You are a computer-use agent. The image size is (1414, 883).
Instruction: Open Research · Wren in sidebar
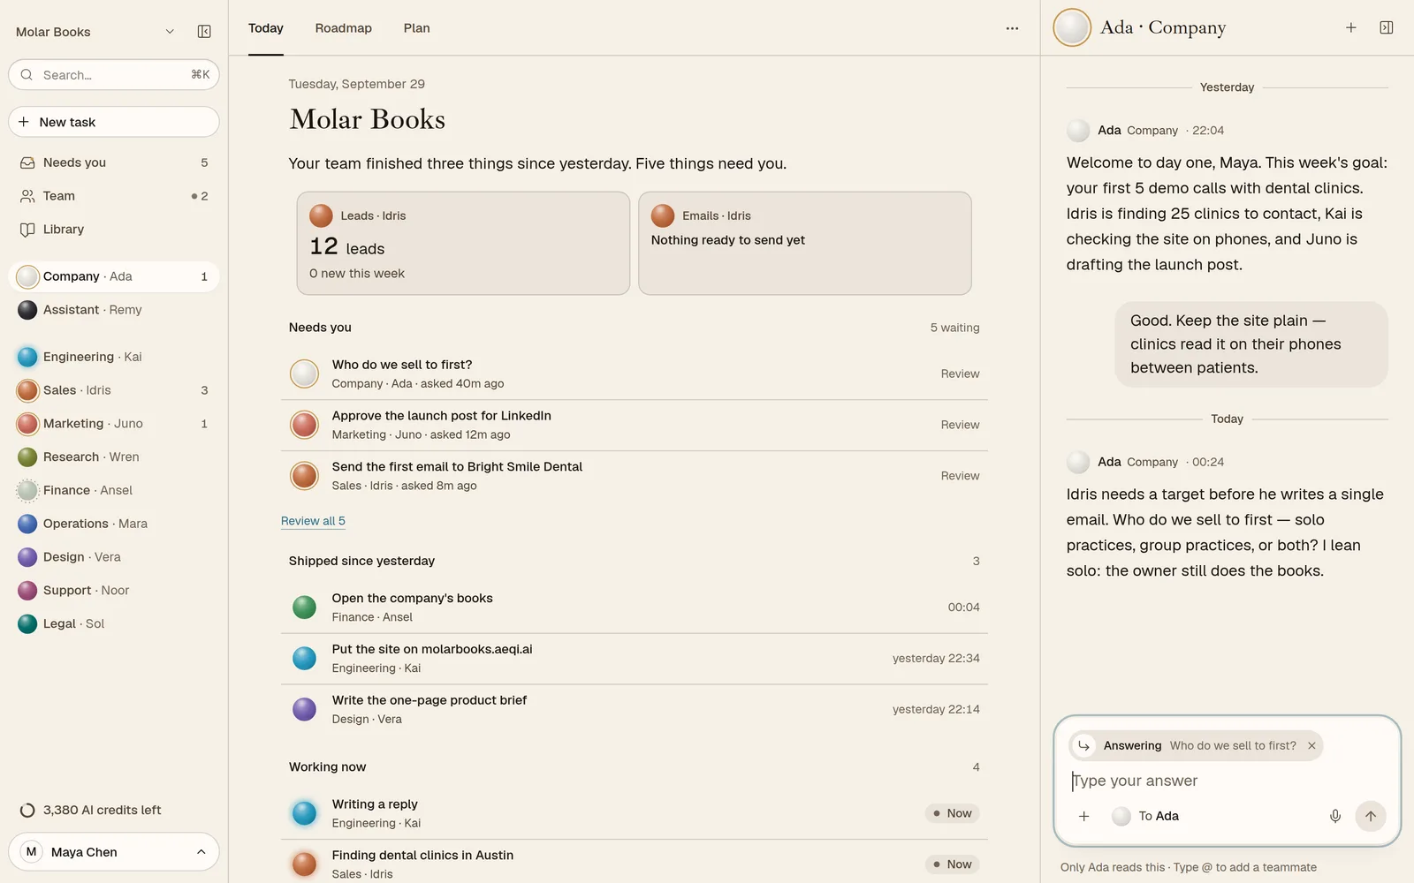pyautogui.click(x=114, y=457)
